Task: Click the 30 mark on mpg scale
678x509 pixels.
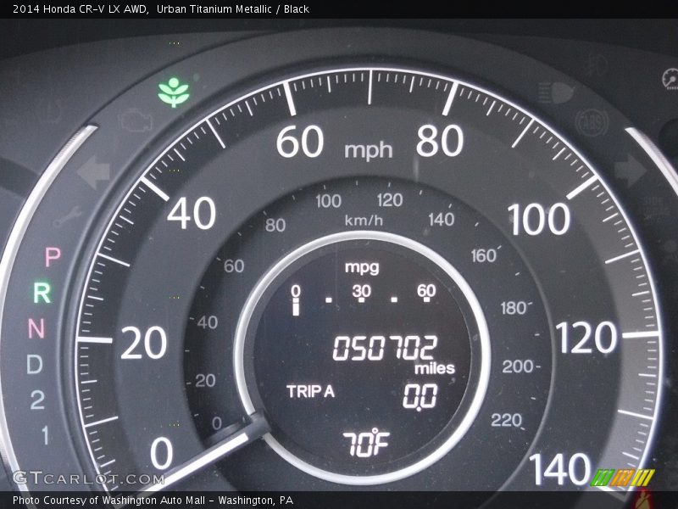Action: [x=362, y=291]
